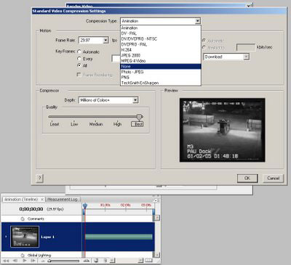Click the Medium quality label

click(x=96, y=124)
